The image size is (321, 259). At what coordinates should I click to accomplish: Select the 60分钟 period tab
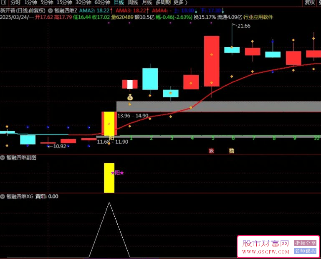(102, 3)
